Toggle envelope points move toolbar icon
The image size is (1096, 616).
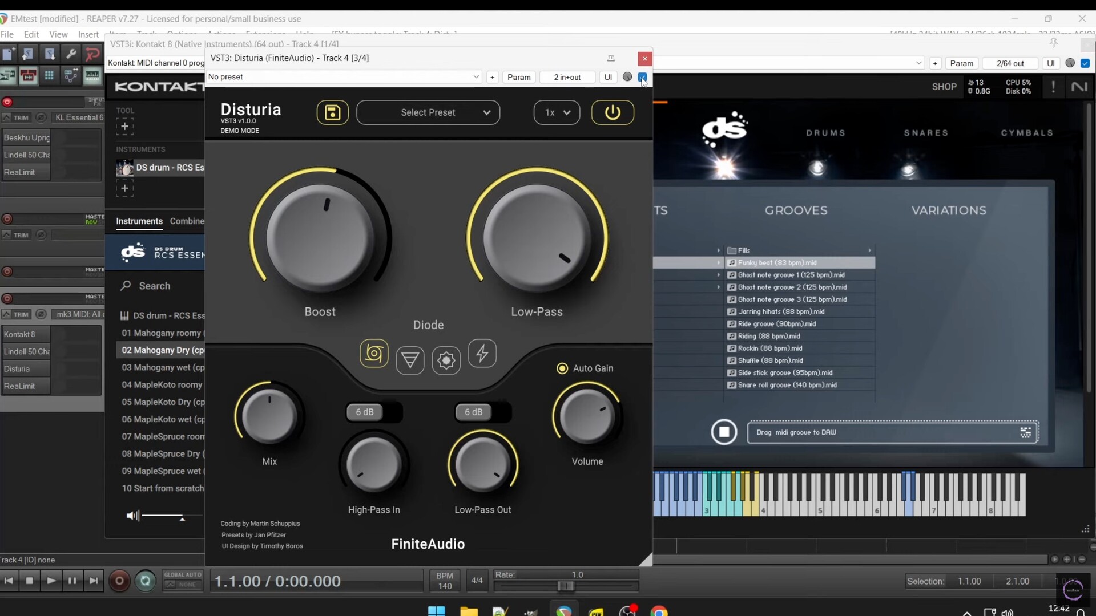coord(71,75)
